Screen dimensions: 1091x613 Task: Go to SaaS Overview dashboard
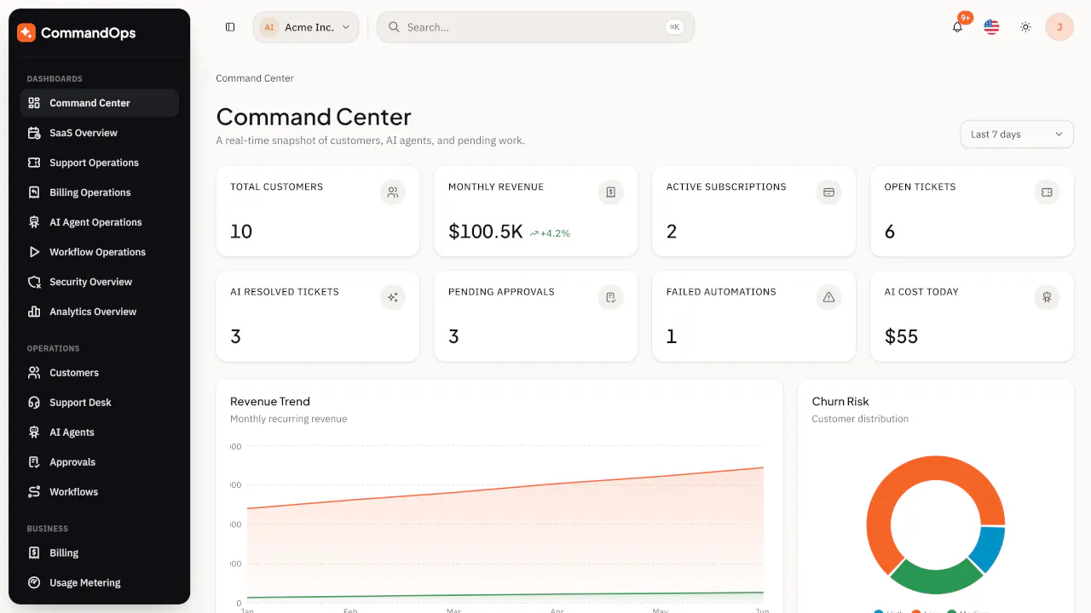[99, 133]
